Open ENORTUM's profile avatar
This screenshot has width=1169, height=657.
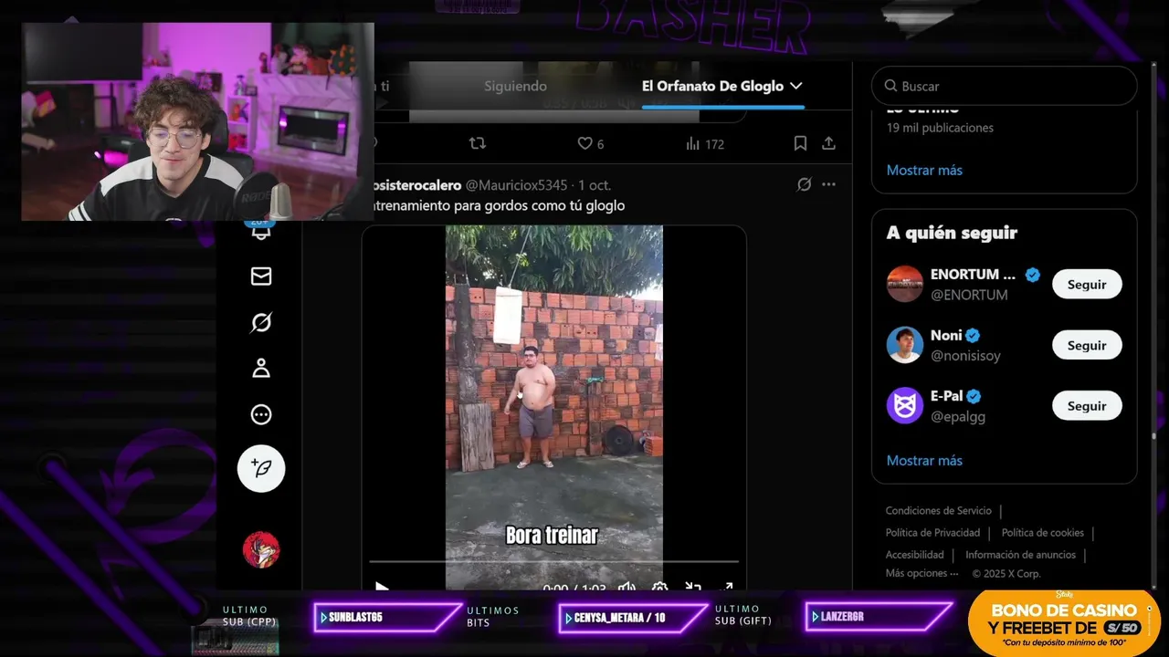point(905,284)
